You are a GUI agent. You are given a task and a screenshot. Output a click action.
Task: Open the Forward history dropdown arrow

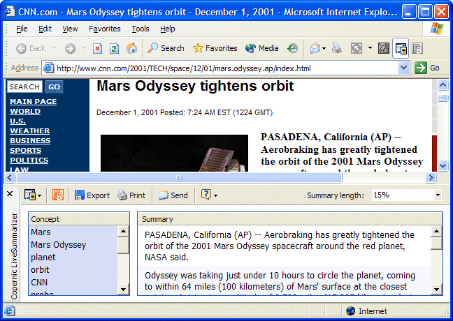tap(84, 48)
